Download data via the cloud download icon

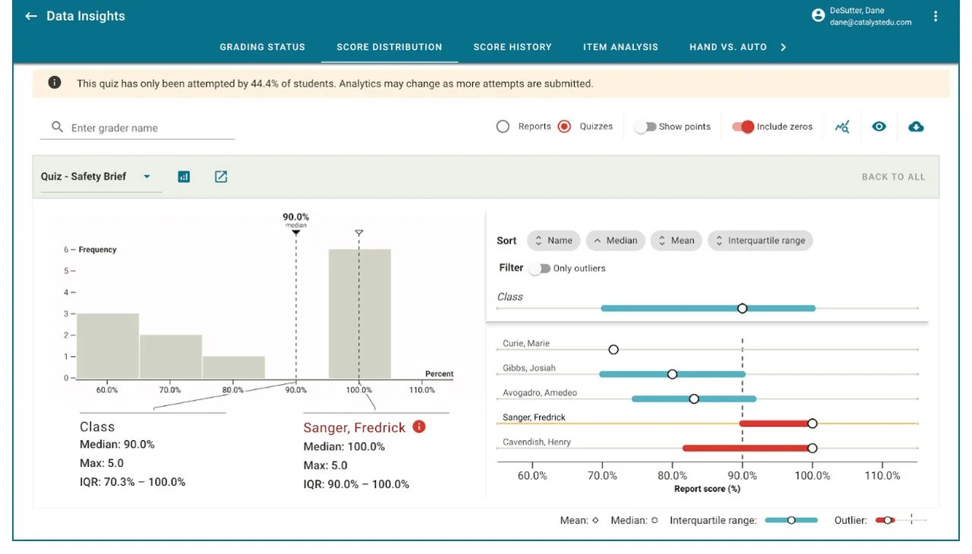(x=916, y=126)
